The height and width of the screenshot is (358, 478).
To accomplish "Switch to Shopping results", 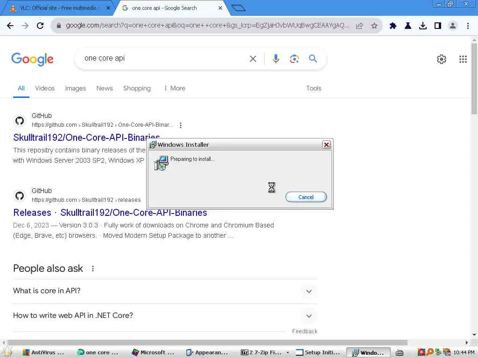I will (137, 88).
